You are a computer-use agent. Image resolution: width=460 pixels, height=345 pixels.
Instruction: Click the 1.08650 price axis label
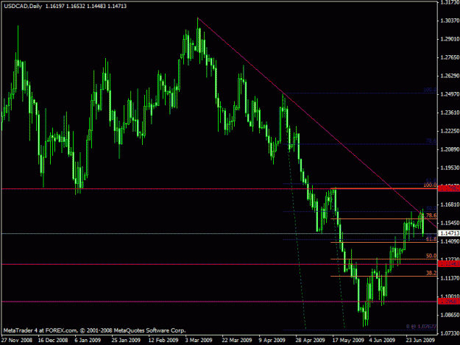pos(450,315)
